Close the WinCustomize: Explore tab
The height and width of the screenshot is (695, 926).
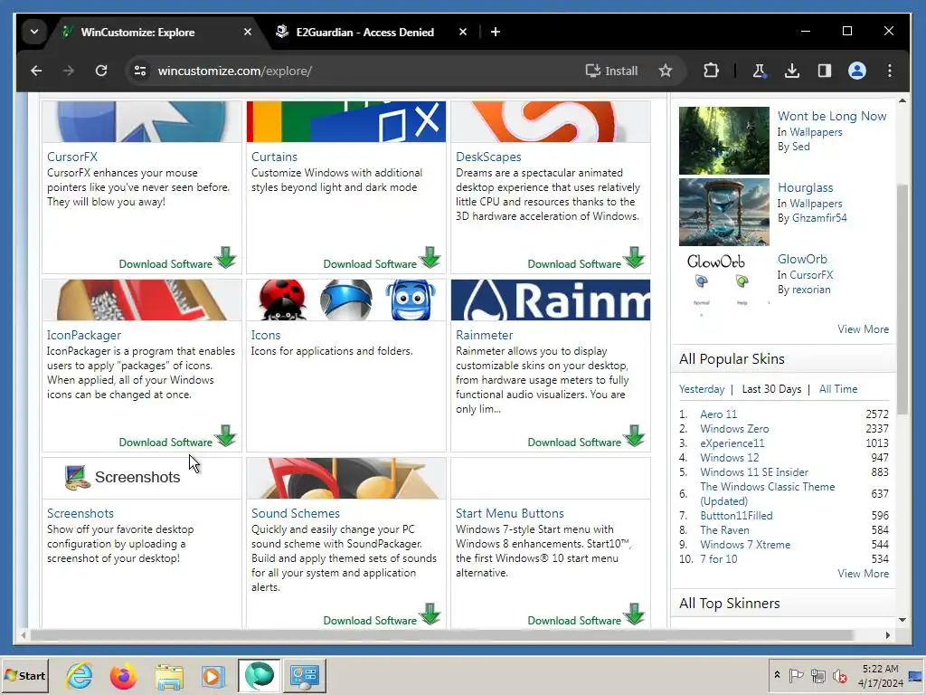248,32
